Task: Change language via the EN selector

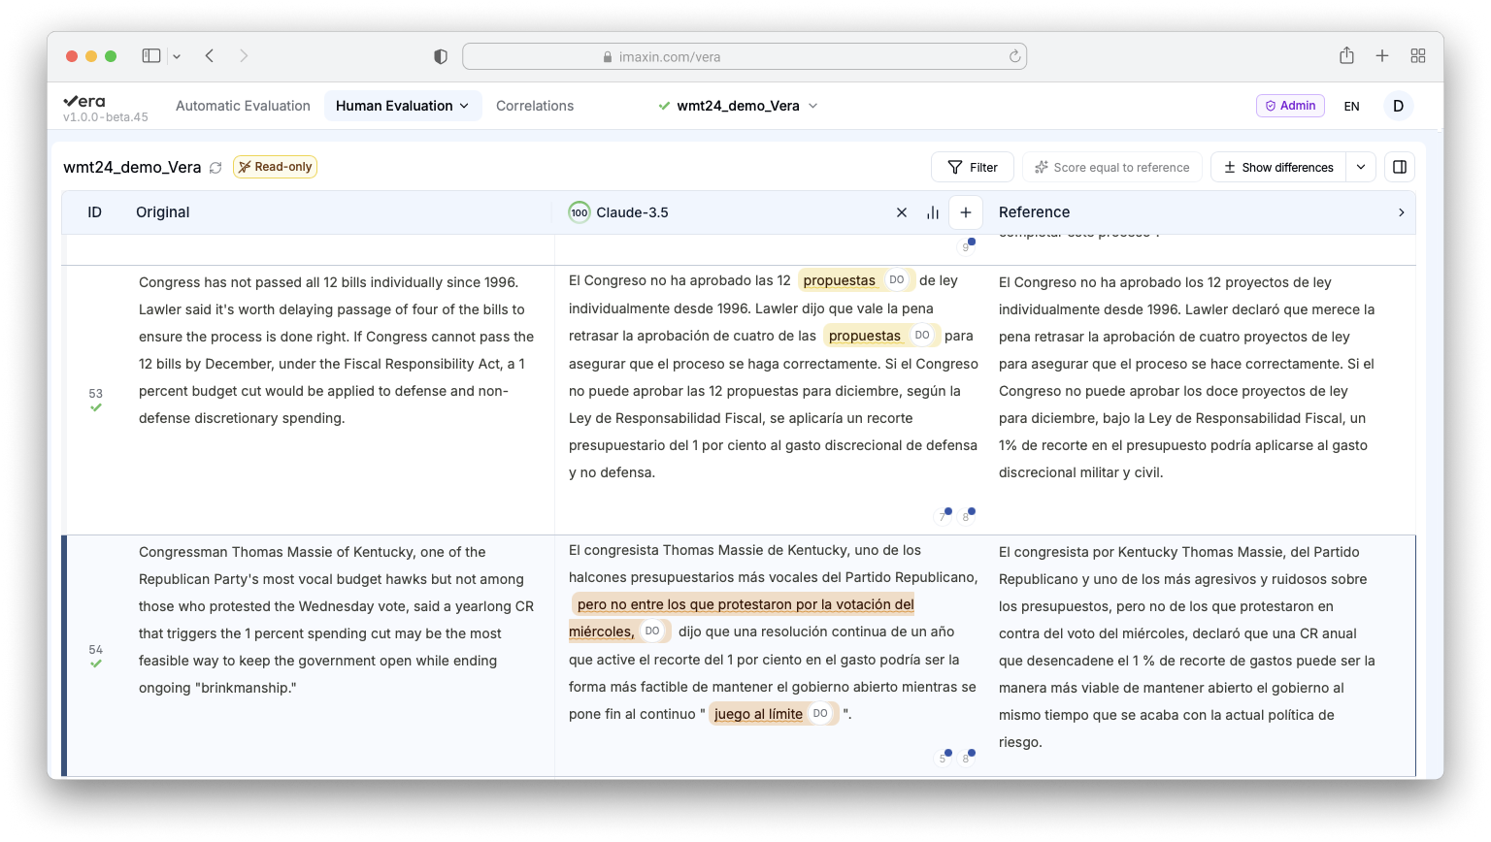Action: click(x=1351, y=107)
